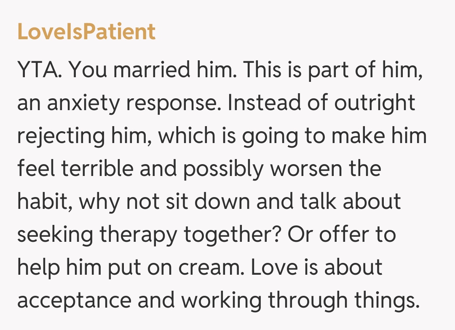
Task: Click the words 'feel terrible'
Action: [x=75, y=169]
